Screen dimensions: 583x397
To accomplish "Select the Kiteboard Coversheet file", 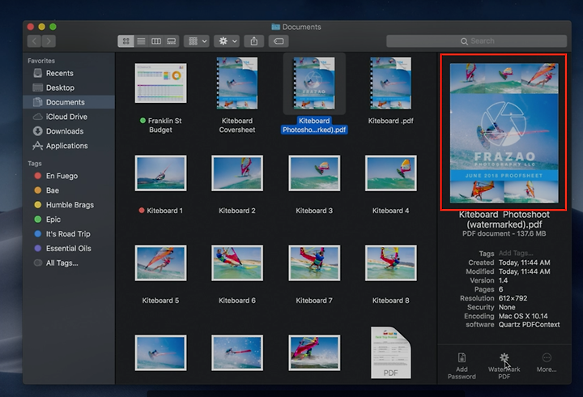I will pyautogui.click(x=236, y=83).
